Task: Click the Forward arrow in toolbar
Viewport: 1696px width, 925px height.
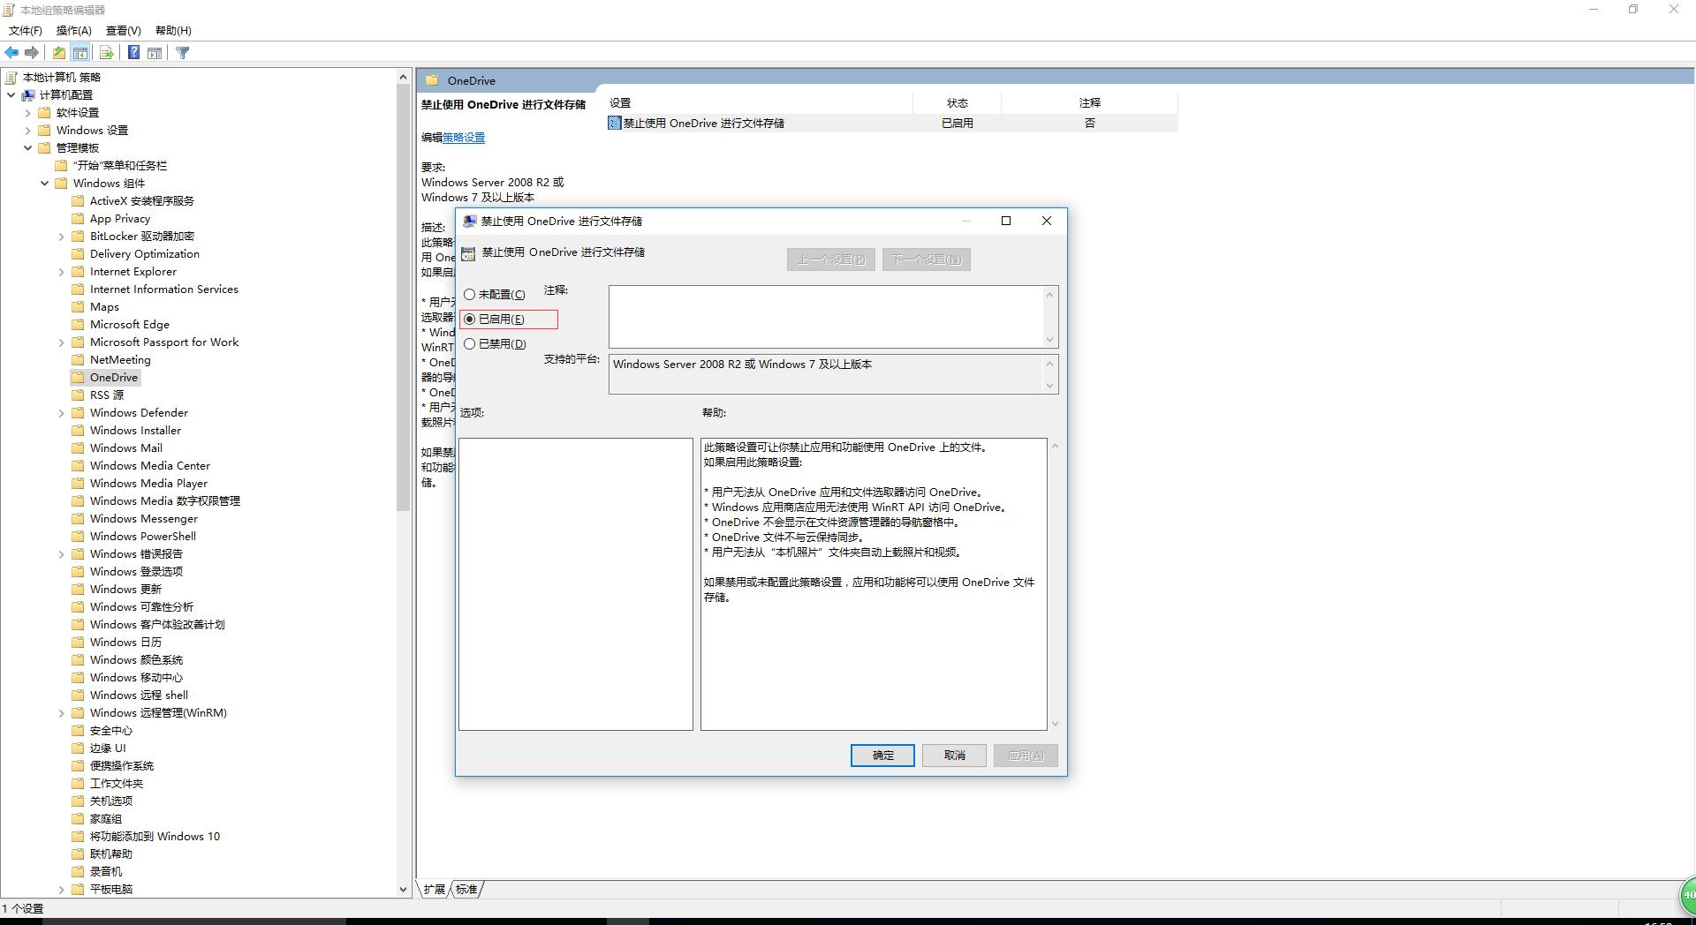Action: click(32, 53)
